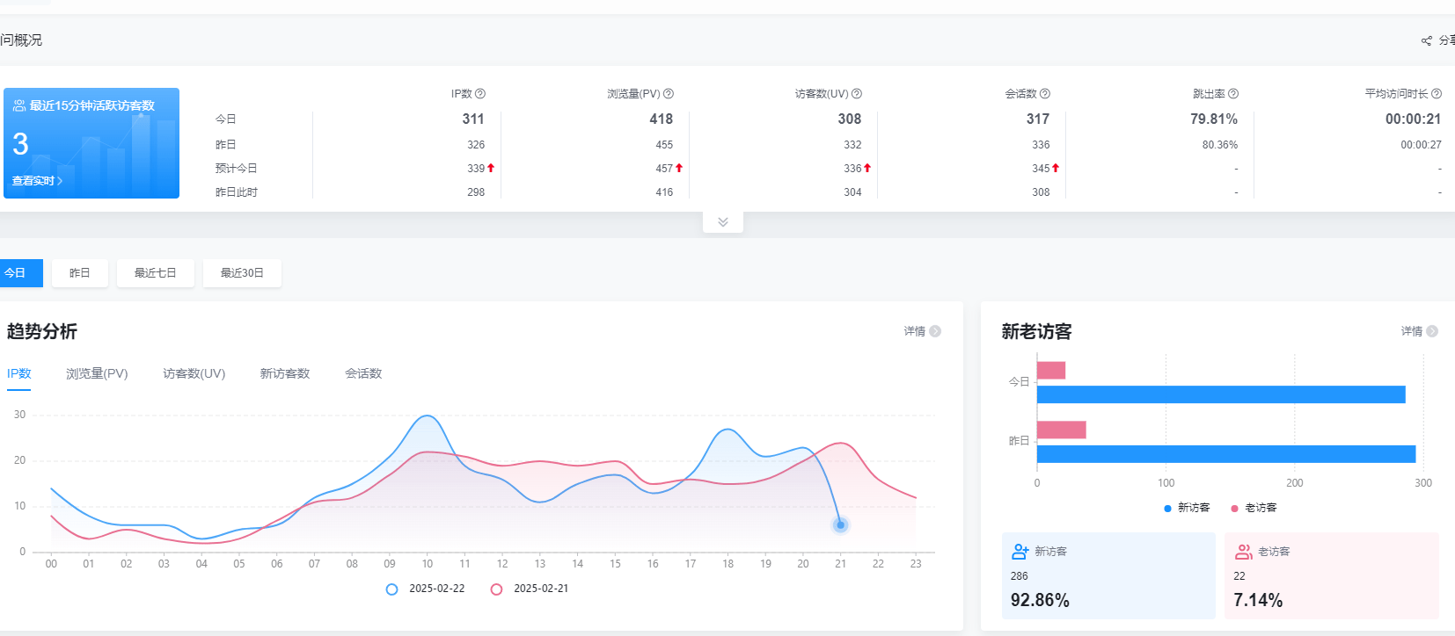Toggle the 新访客 chart legend

1187,508
